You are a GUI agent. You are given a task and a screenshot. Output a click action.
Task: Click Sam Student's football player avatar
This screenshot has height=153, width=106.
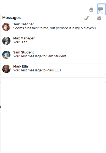[6, 55]
